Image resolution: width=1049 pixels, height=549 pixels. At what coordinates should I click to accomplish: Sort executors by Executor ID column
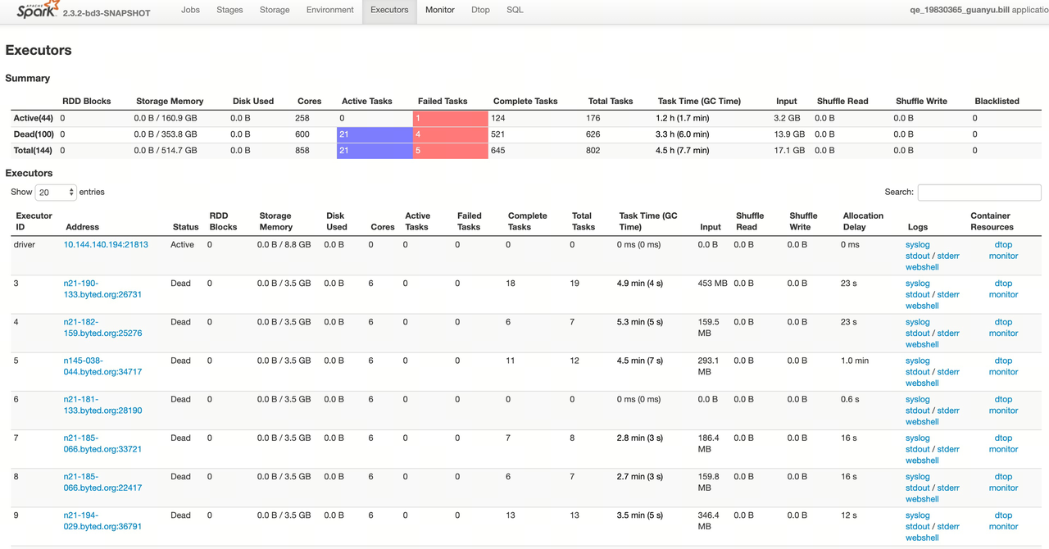click(34, 221)
